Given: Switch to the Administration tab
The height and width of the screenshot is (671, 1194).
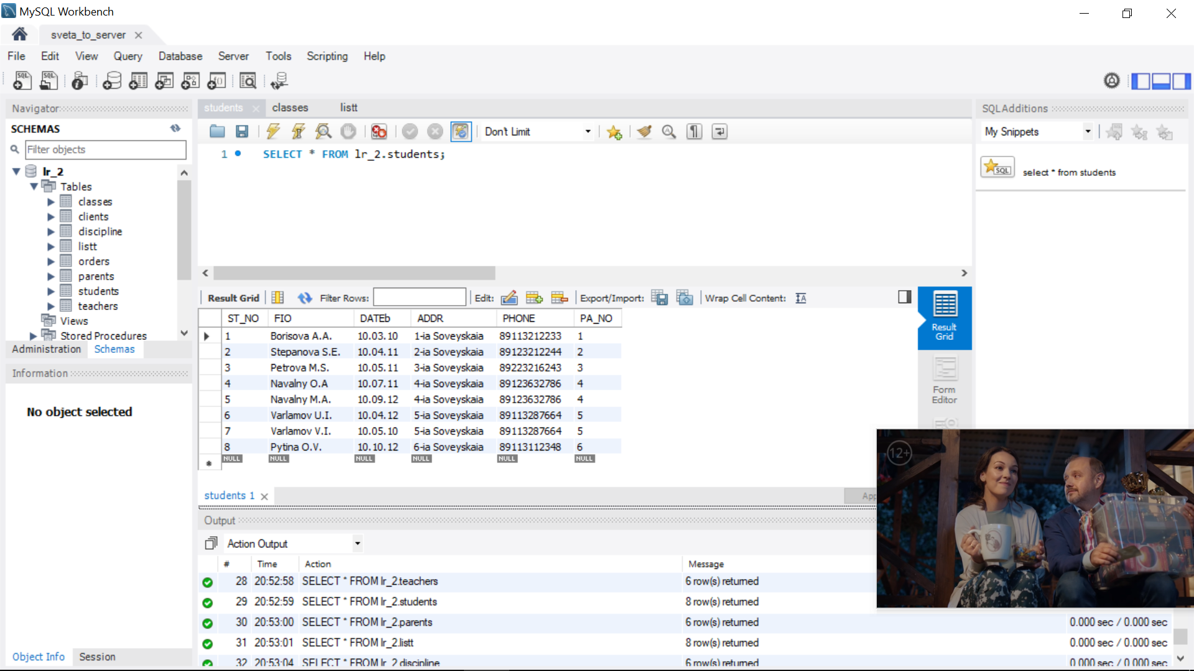Looking at the screenshot, I should [x=47, y=349].
